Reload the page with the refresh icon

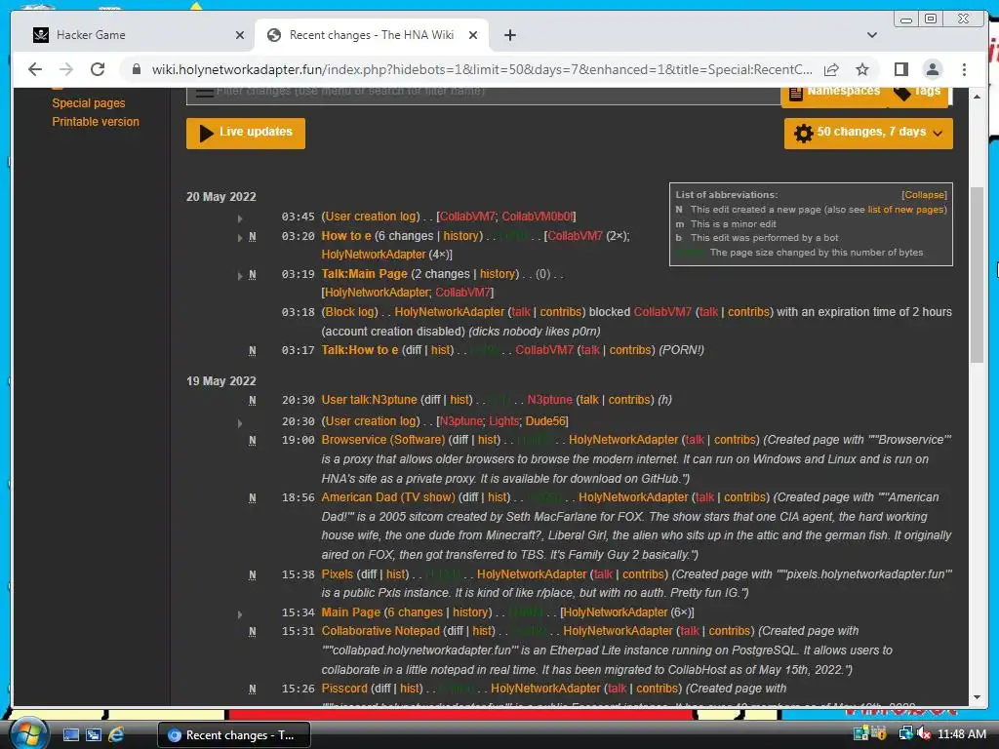[98, 69]
